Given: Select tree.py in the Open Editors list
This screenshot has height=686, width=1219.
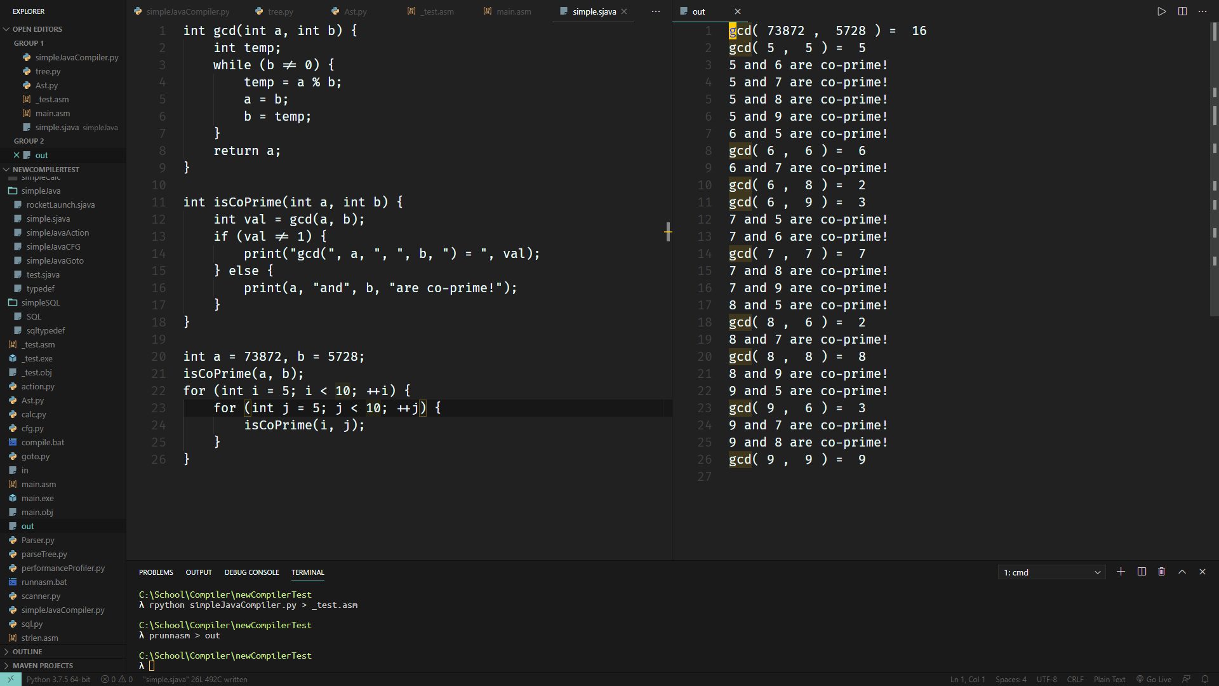Looking at the screenshot, I should point(63,71).
